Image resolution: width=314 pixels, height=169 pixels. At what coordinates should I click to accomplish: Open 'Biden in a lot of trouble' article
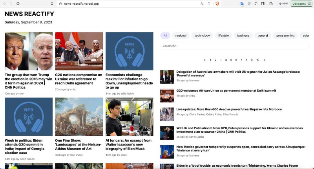[x=237, y=165]
